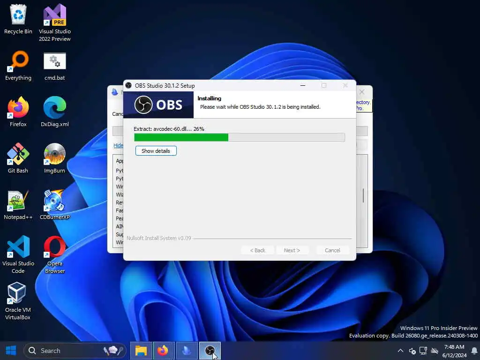Viewport: 480px width, 360px height.
Task: Open the Opera Browser desktop icon
Action: tap(55, 255)
